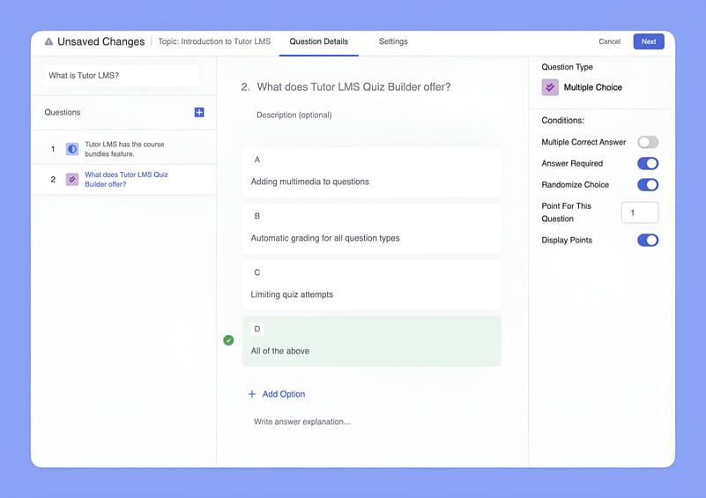Click the Question Type label
Image resolution: width=706 pixels, height=498 pixels.
point(567,67)
